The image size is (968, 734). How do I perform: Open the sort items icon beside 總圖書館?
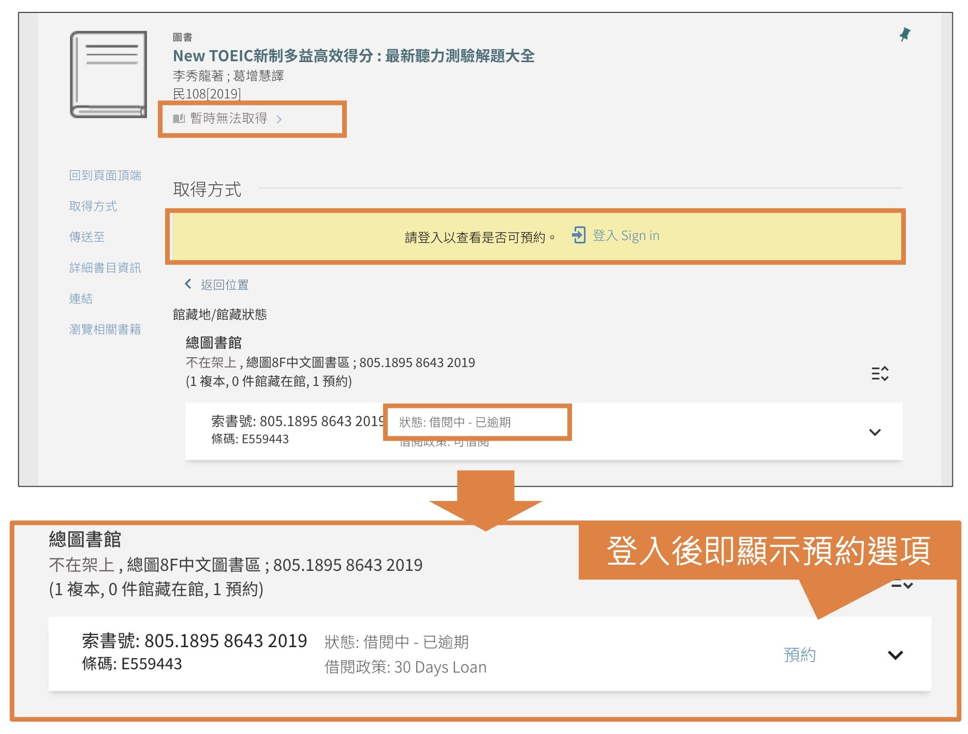coord(879,373)
